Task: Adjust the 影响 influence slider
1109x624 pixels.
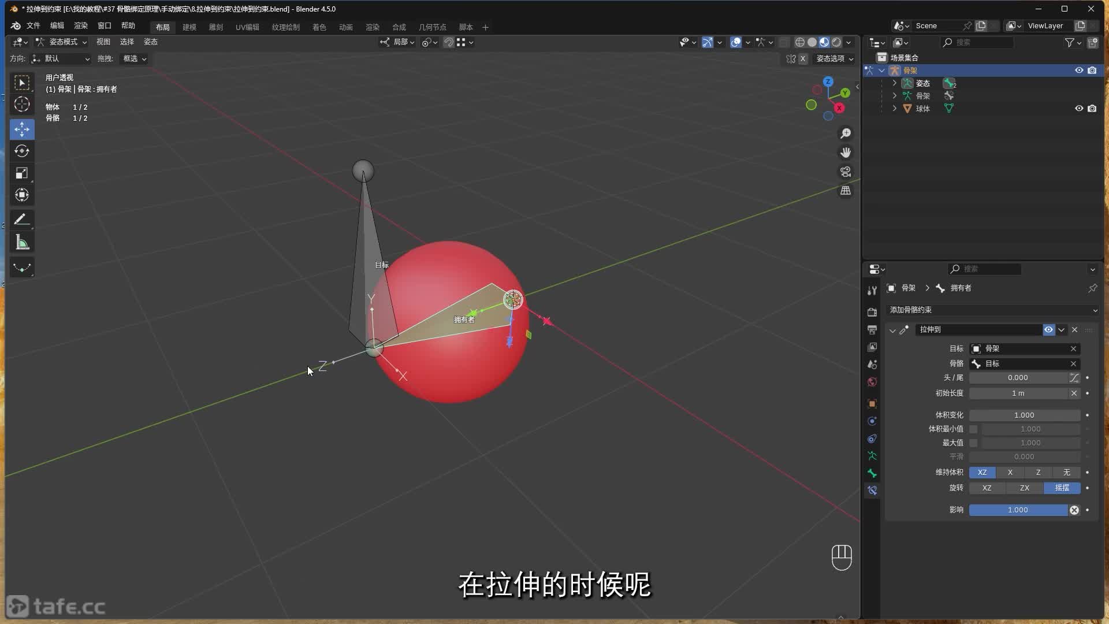Action: [x=1018, y=510]
